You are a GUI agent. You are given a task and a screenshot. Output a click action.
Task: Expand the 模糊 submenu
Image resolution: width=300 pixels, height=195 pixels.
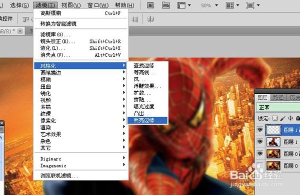pos(80,80)
